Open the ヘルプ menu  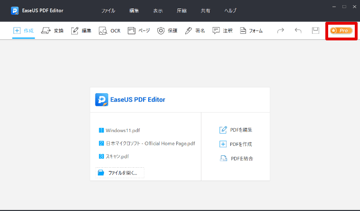point(230,10)
